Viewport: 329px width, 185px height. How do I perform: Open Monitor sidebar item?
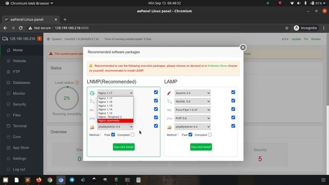(22, 94)
